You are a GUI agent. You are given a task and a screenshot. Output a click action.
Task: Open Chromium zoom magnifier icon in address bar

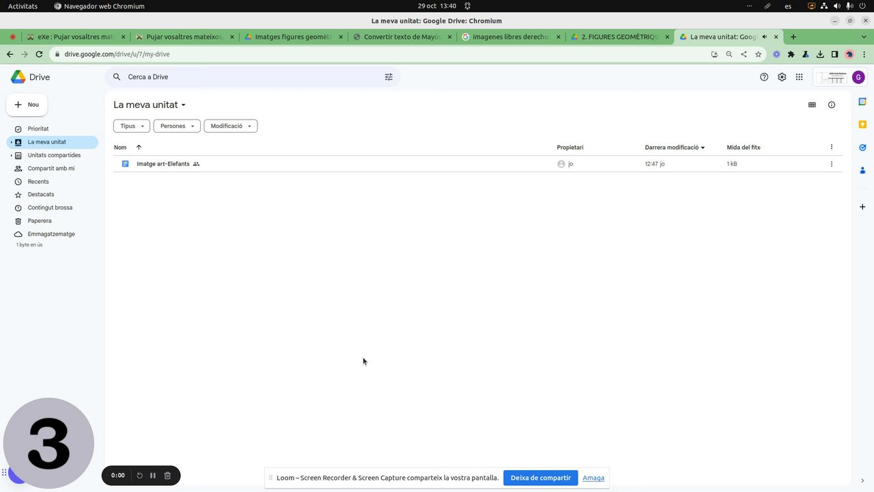(x=729, y=54)
